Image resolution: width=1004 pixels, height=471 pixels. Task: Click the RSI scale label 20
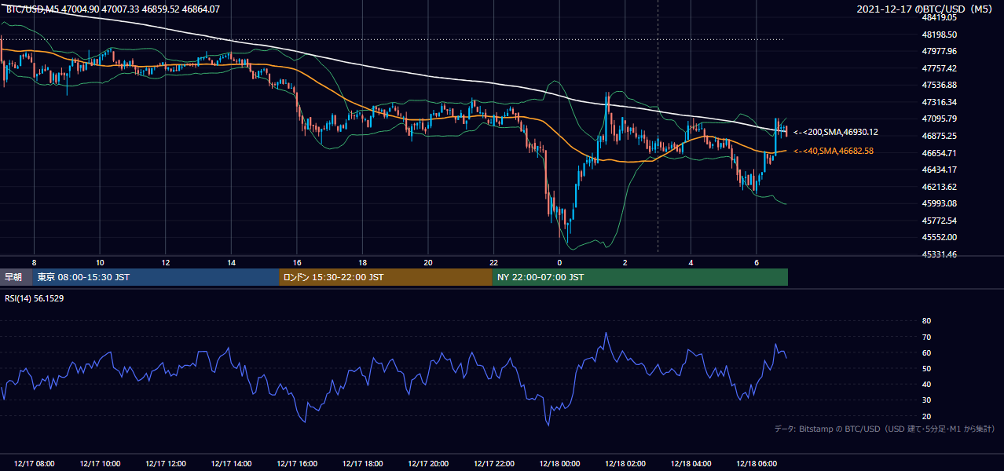pos(926,416)
